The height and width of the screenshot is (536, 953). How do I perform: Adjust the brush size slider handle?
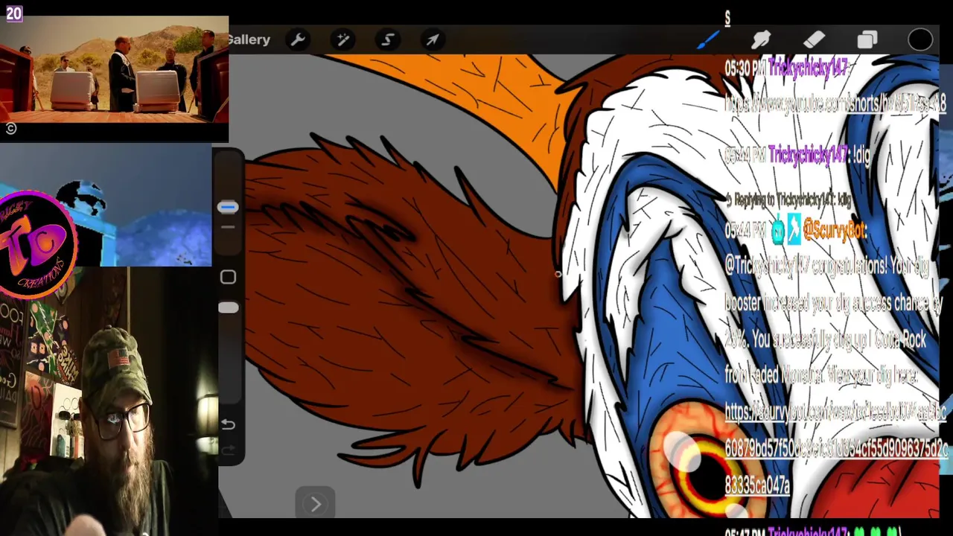pyautogui.click(x=228, y=207)
